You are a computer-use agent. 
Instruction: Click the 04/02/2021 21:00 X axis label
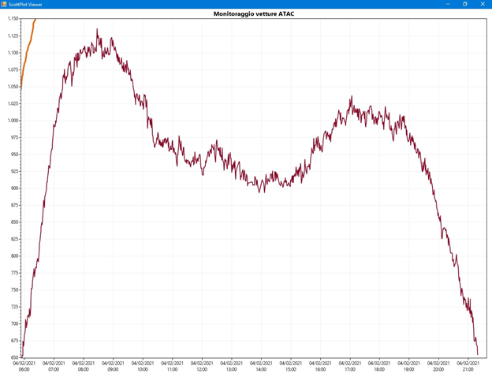pyautogui.click(x=468, y=366)
